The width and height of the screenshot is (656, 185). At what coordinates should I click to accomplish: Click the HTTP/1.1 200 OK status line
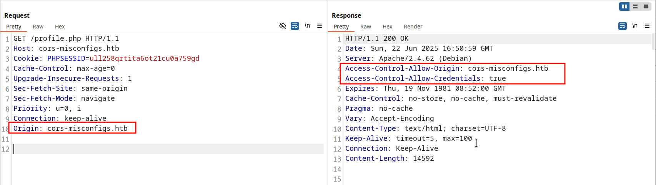tap(377, 38)
